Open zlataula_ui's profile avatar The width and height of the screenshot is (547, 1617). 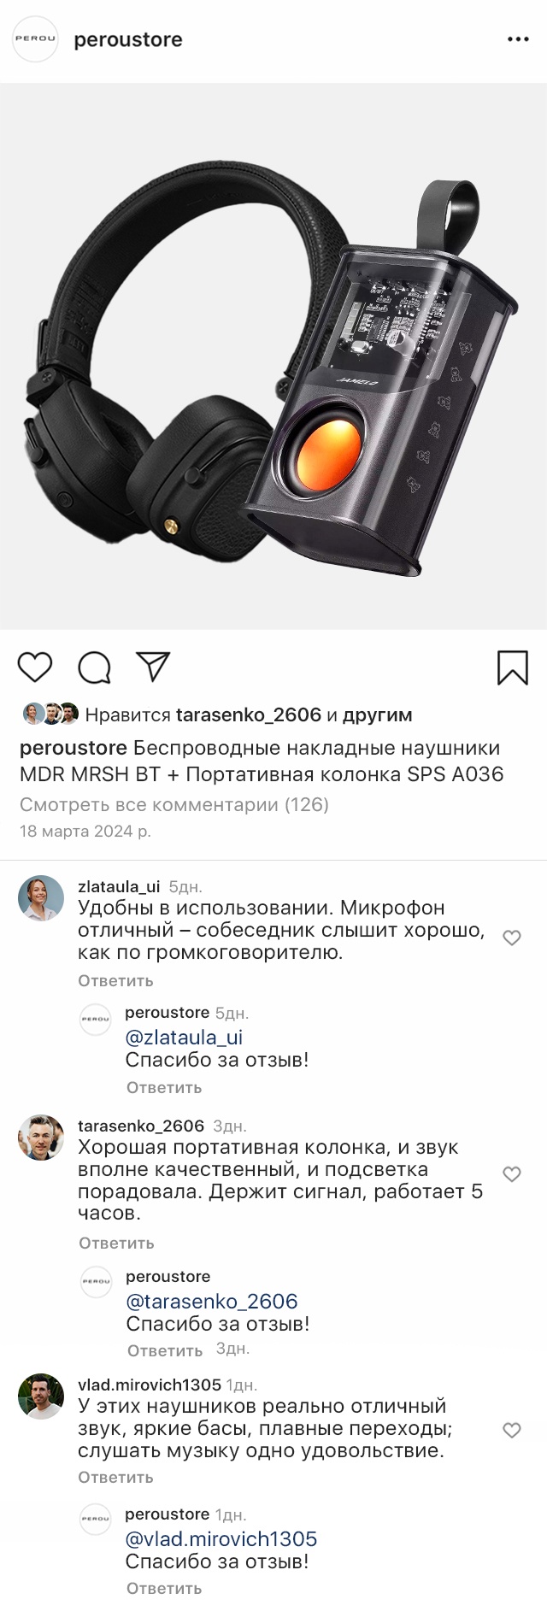41,898
